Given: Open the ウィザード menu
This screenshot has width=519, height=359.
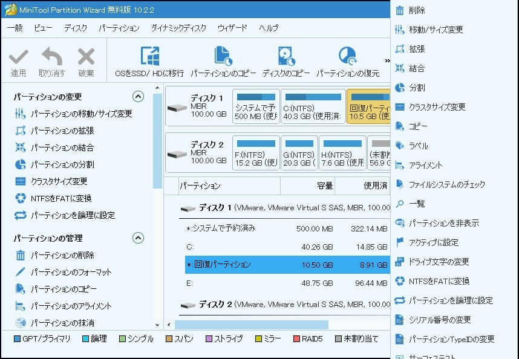Looking at the screenshot, I should [x=232, y=28].
